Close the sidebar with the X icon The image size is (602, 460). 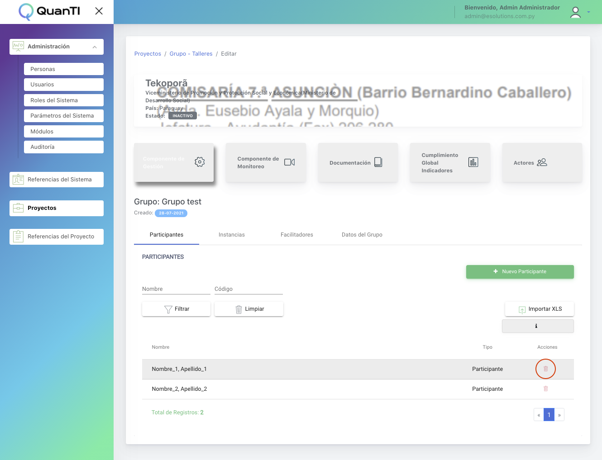pos(99,11)
